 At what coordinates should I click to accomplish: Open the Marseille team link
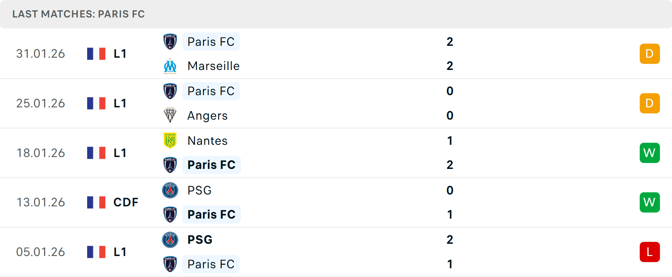pos(213,66)
